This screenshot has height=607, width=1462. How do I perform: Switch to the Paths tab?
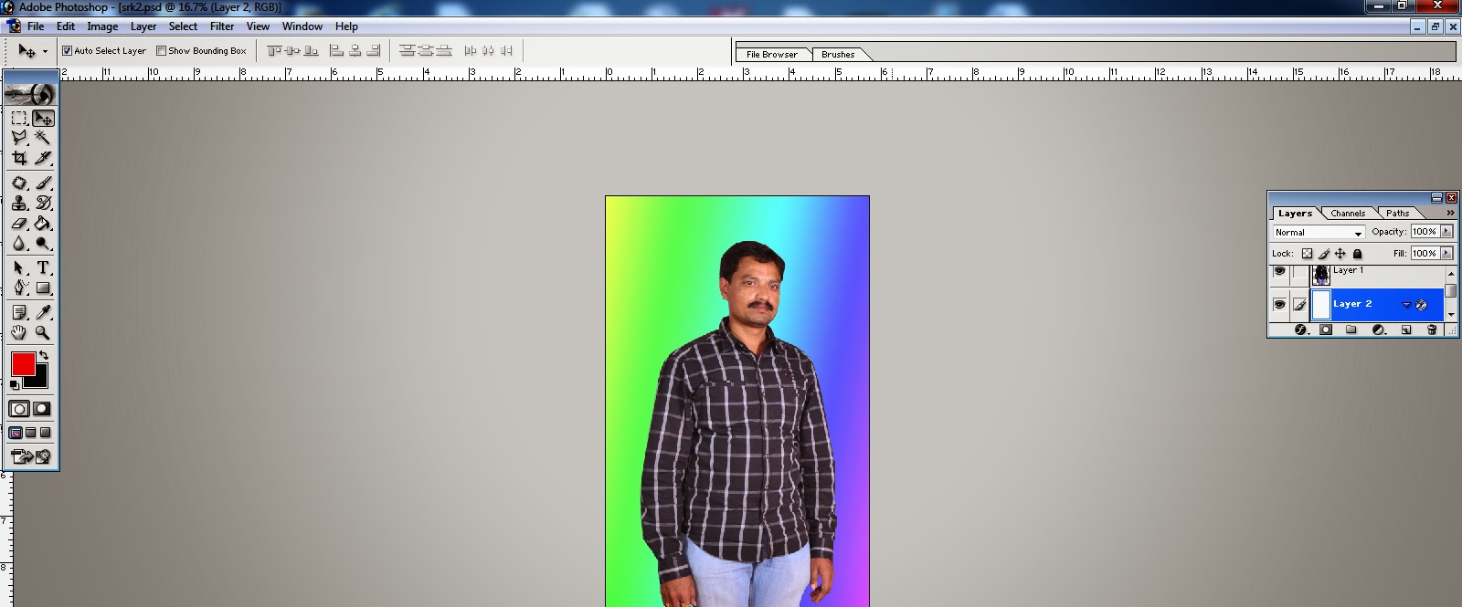coord(1398,214)
